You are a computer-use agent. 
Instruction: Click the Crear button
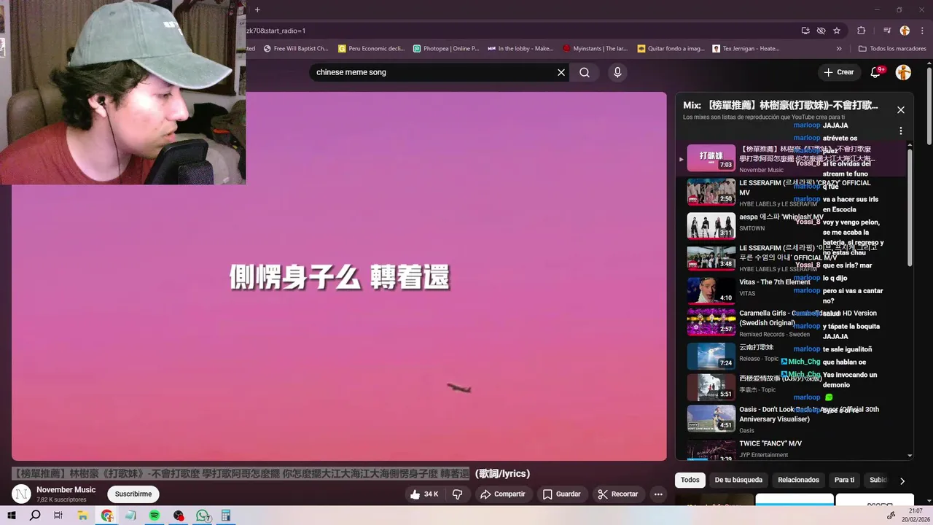(838, 72)
